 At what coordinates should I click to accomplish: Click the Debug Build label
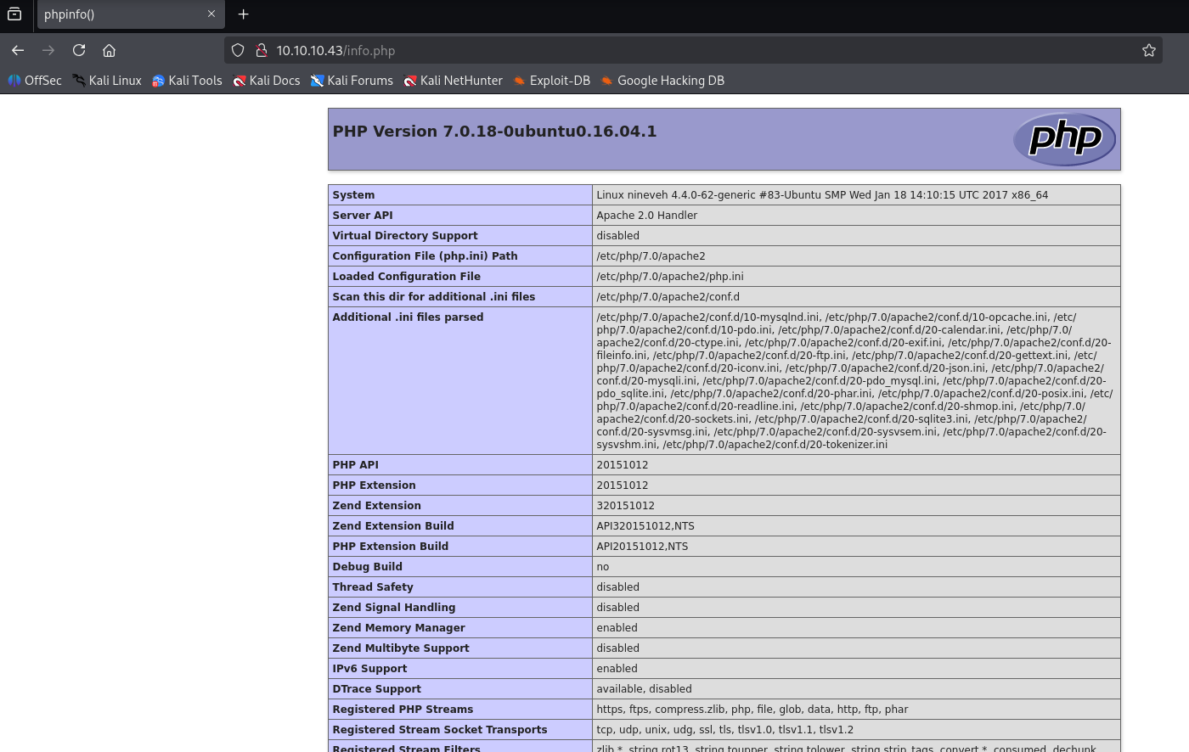[x=368, y=567]
